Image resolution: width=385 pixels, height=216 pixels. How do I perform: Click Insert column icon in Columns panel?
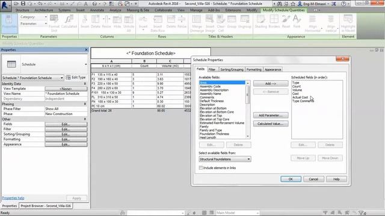pos(85,22)
